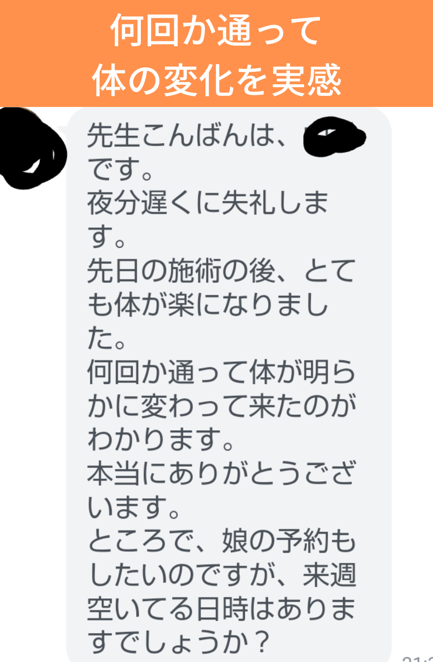Select the line 'したいのですが、来週'

click(221, 574)
